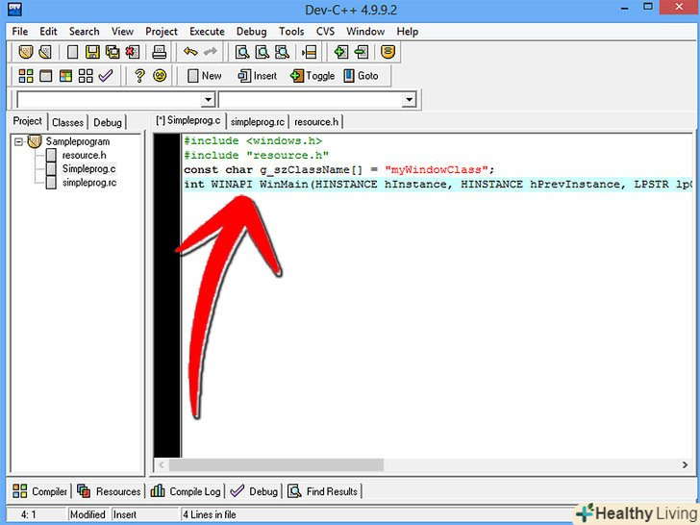700x525 pixels.
Task: Click the Goto bookmark button
Action: [x=362, y=76]
